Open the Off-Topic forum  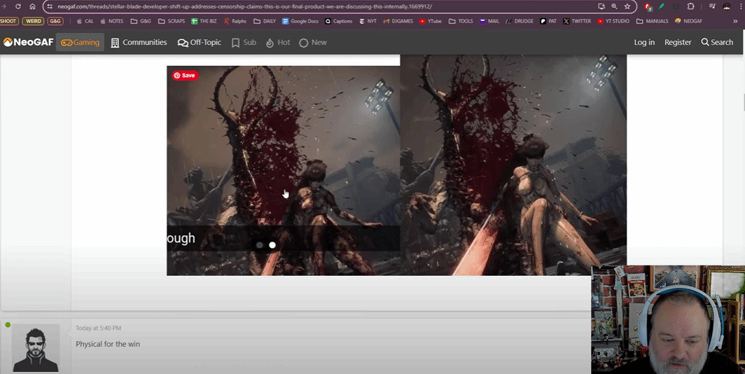[200, 43]
